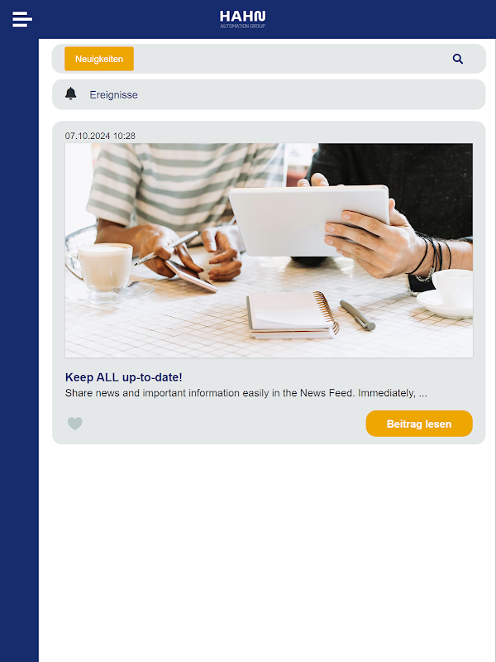Click the post timestamp 07.10.2024 10:28
Image resolution: width=496 pixels, height=662 pixels.
tap(100, 136)
